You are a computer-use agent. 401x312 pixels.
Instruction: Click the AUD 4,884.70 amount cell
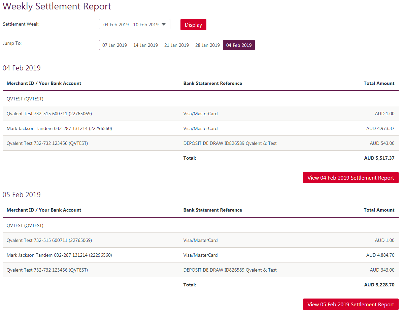(380, 255)
